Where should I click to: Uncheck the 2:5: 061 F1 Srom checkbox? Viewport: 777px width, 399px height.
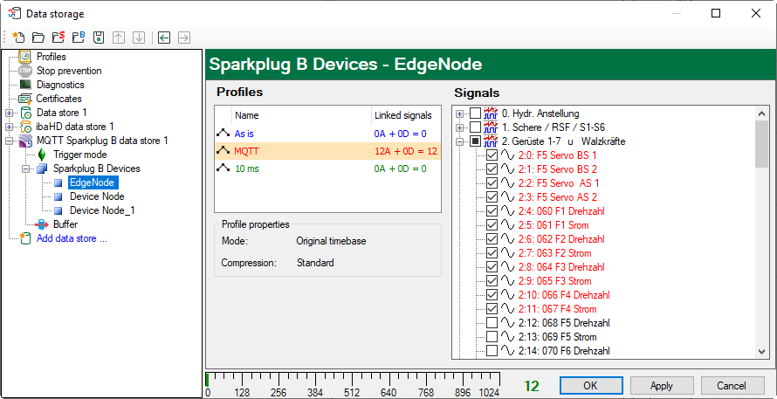[492, 225]
